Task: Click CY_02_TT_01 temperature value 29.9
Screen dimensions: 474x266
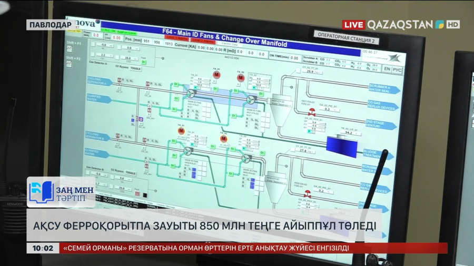Action: [x=312, y=71]
